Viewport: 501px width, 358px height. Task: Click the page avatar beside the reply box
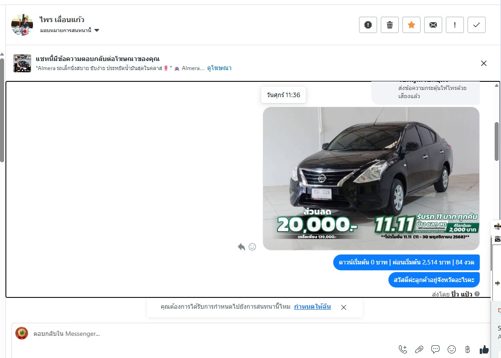click(22, 333)
